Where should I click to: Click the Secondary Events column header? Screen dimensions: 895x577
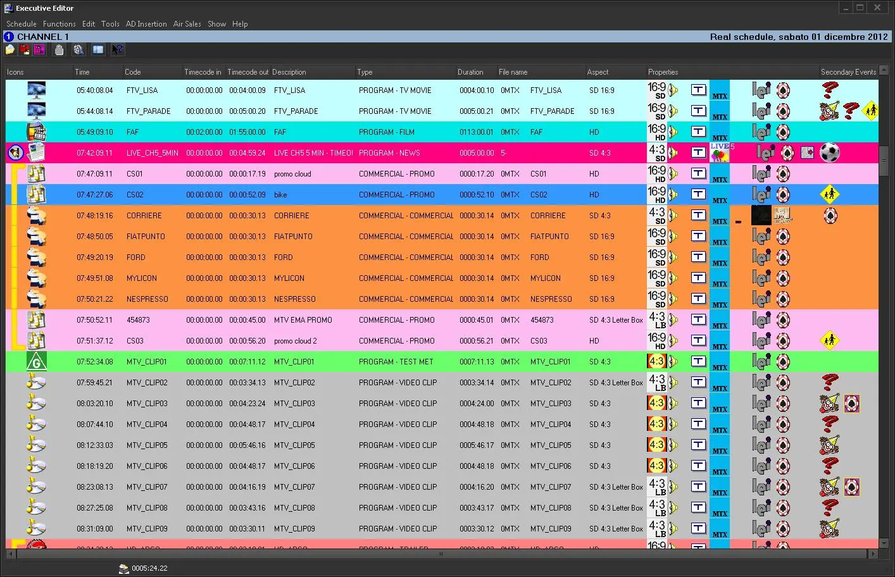[x=849, y=72]
